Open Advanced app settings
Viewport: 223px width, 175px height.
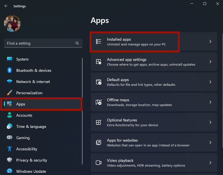click(154, 62)
